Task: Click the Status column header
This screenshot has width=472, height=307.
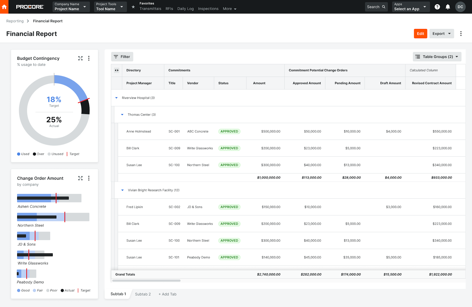Action: click(x=230, y=83)
